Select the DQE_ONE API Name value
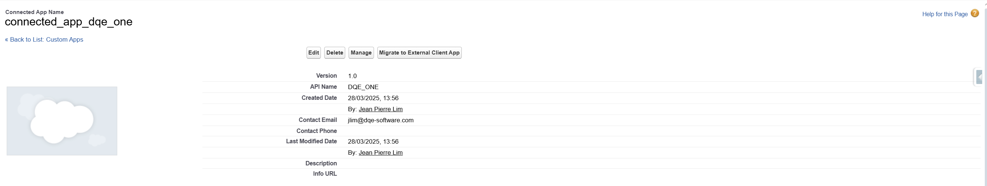This screenshot has width=987, height=186. pyautogui.click(x=363, y=87)
